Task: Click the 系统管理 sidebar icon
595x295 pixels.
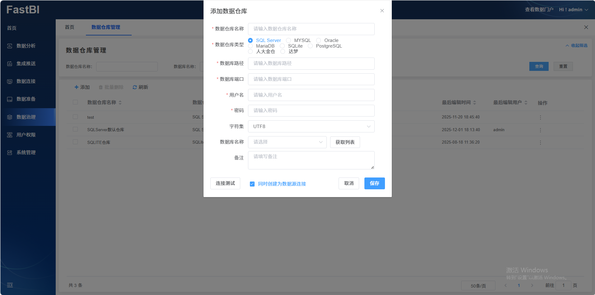Action: [10, 153]
